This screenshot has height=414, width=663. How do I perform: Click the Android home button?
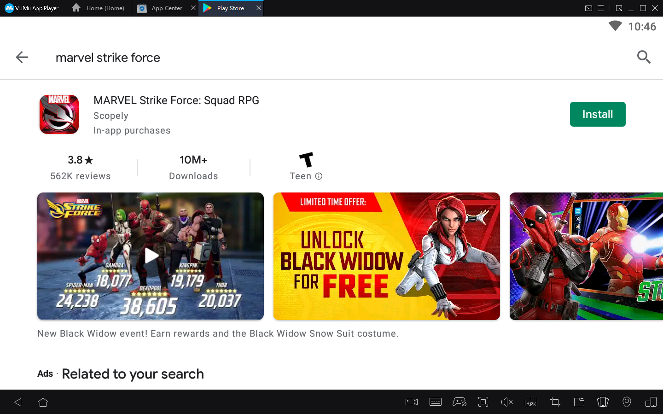click(43, 402)
